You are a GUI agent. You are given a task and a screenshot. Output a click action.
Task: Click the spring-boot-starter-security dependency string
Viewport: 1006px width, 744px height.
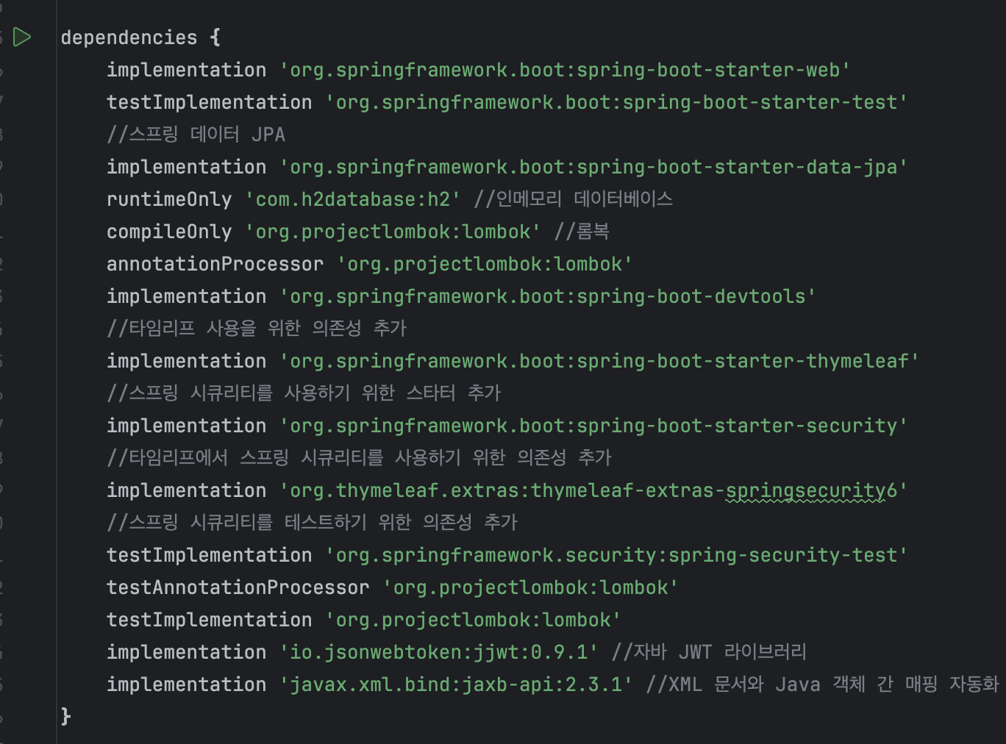pos(593,426)
